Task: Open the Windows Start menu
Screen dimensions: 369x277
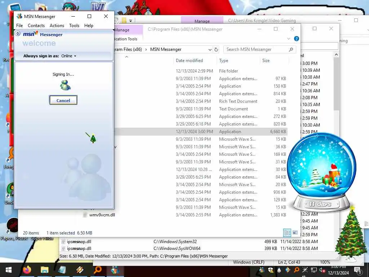Action: [9, 270]
